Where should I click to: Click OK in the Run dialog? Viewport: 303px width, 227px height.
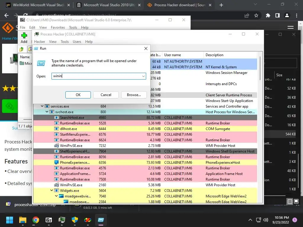[78, 95]
